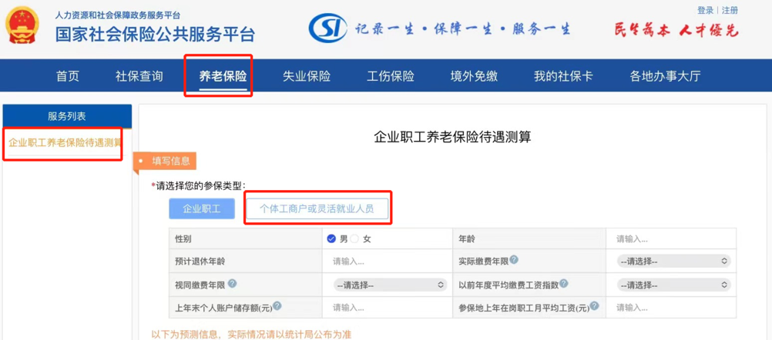Open the 社保查询 navigation item

(139, 76)
